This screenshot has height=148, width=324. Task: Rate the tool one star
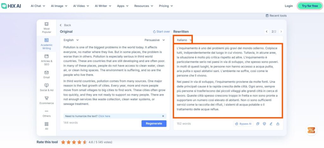[x=63, y=142]
